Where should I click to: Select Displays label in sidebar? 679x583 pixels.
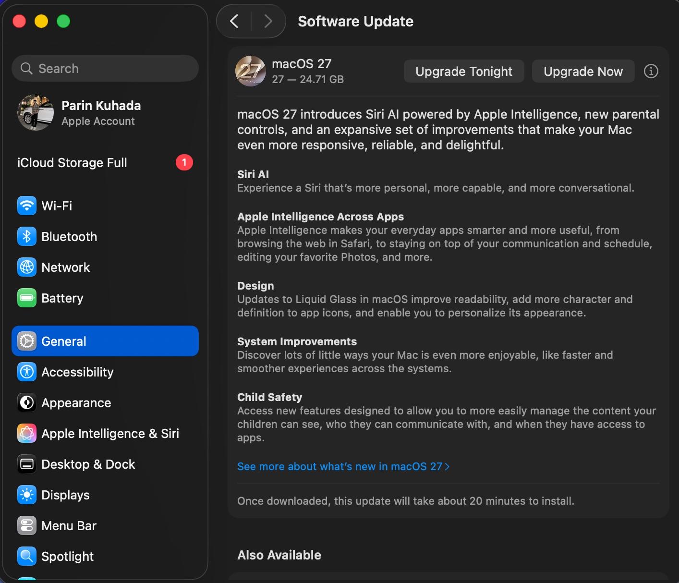pos(65,495)
